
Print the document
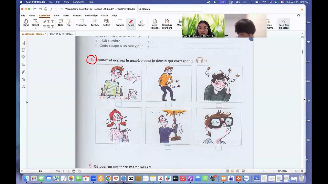coord(45,9)
